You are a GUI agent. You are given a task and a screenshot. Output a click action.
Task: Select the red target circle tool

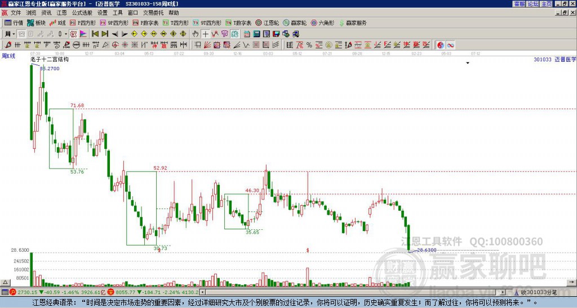115,45
